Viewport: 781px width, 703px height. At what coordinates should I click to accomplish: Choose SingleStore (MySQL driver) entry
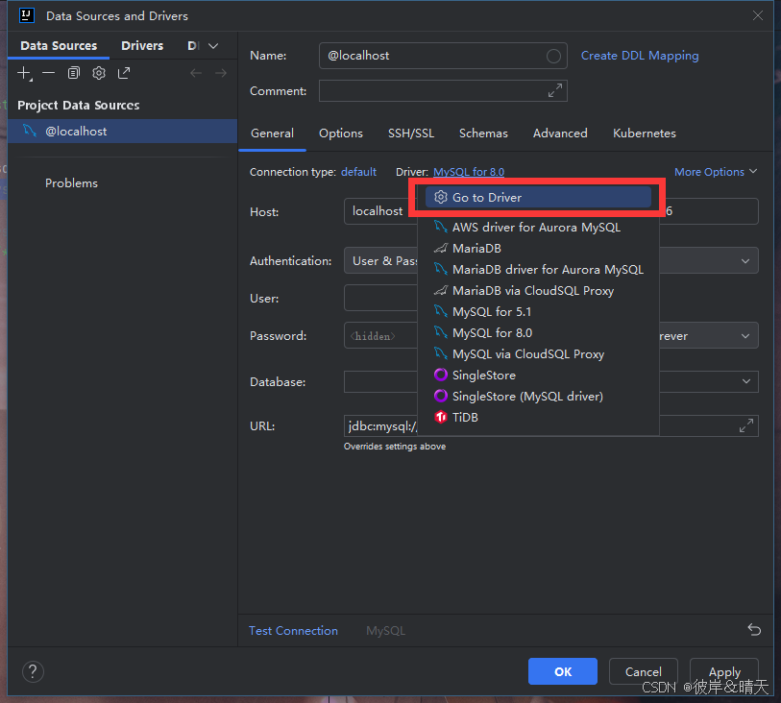click(538, 397)
